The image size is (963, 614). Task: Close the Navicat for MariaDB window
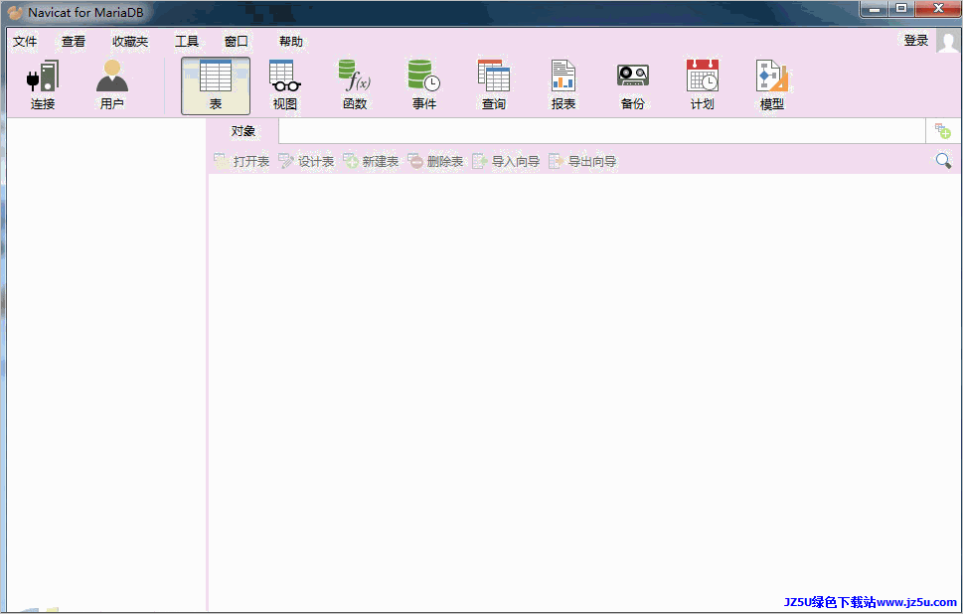938,9
